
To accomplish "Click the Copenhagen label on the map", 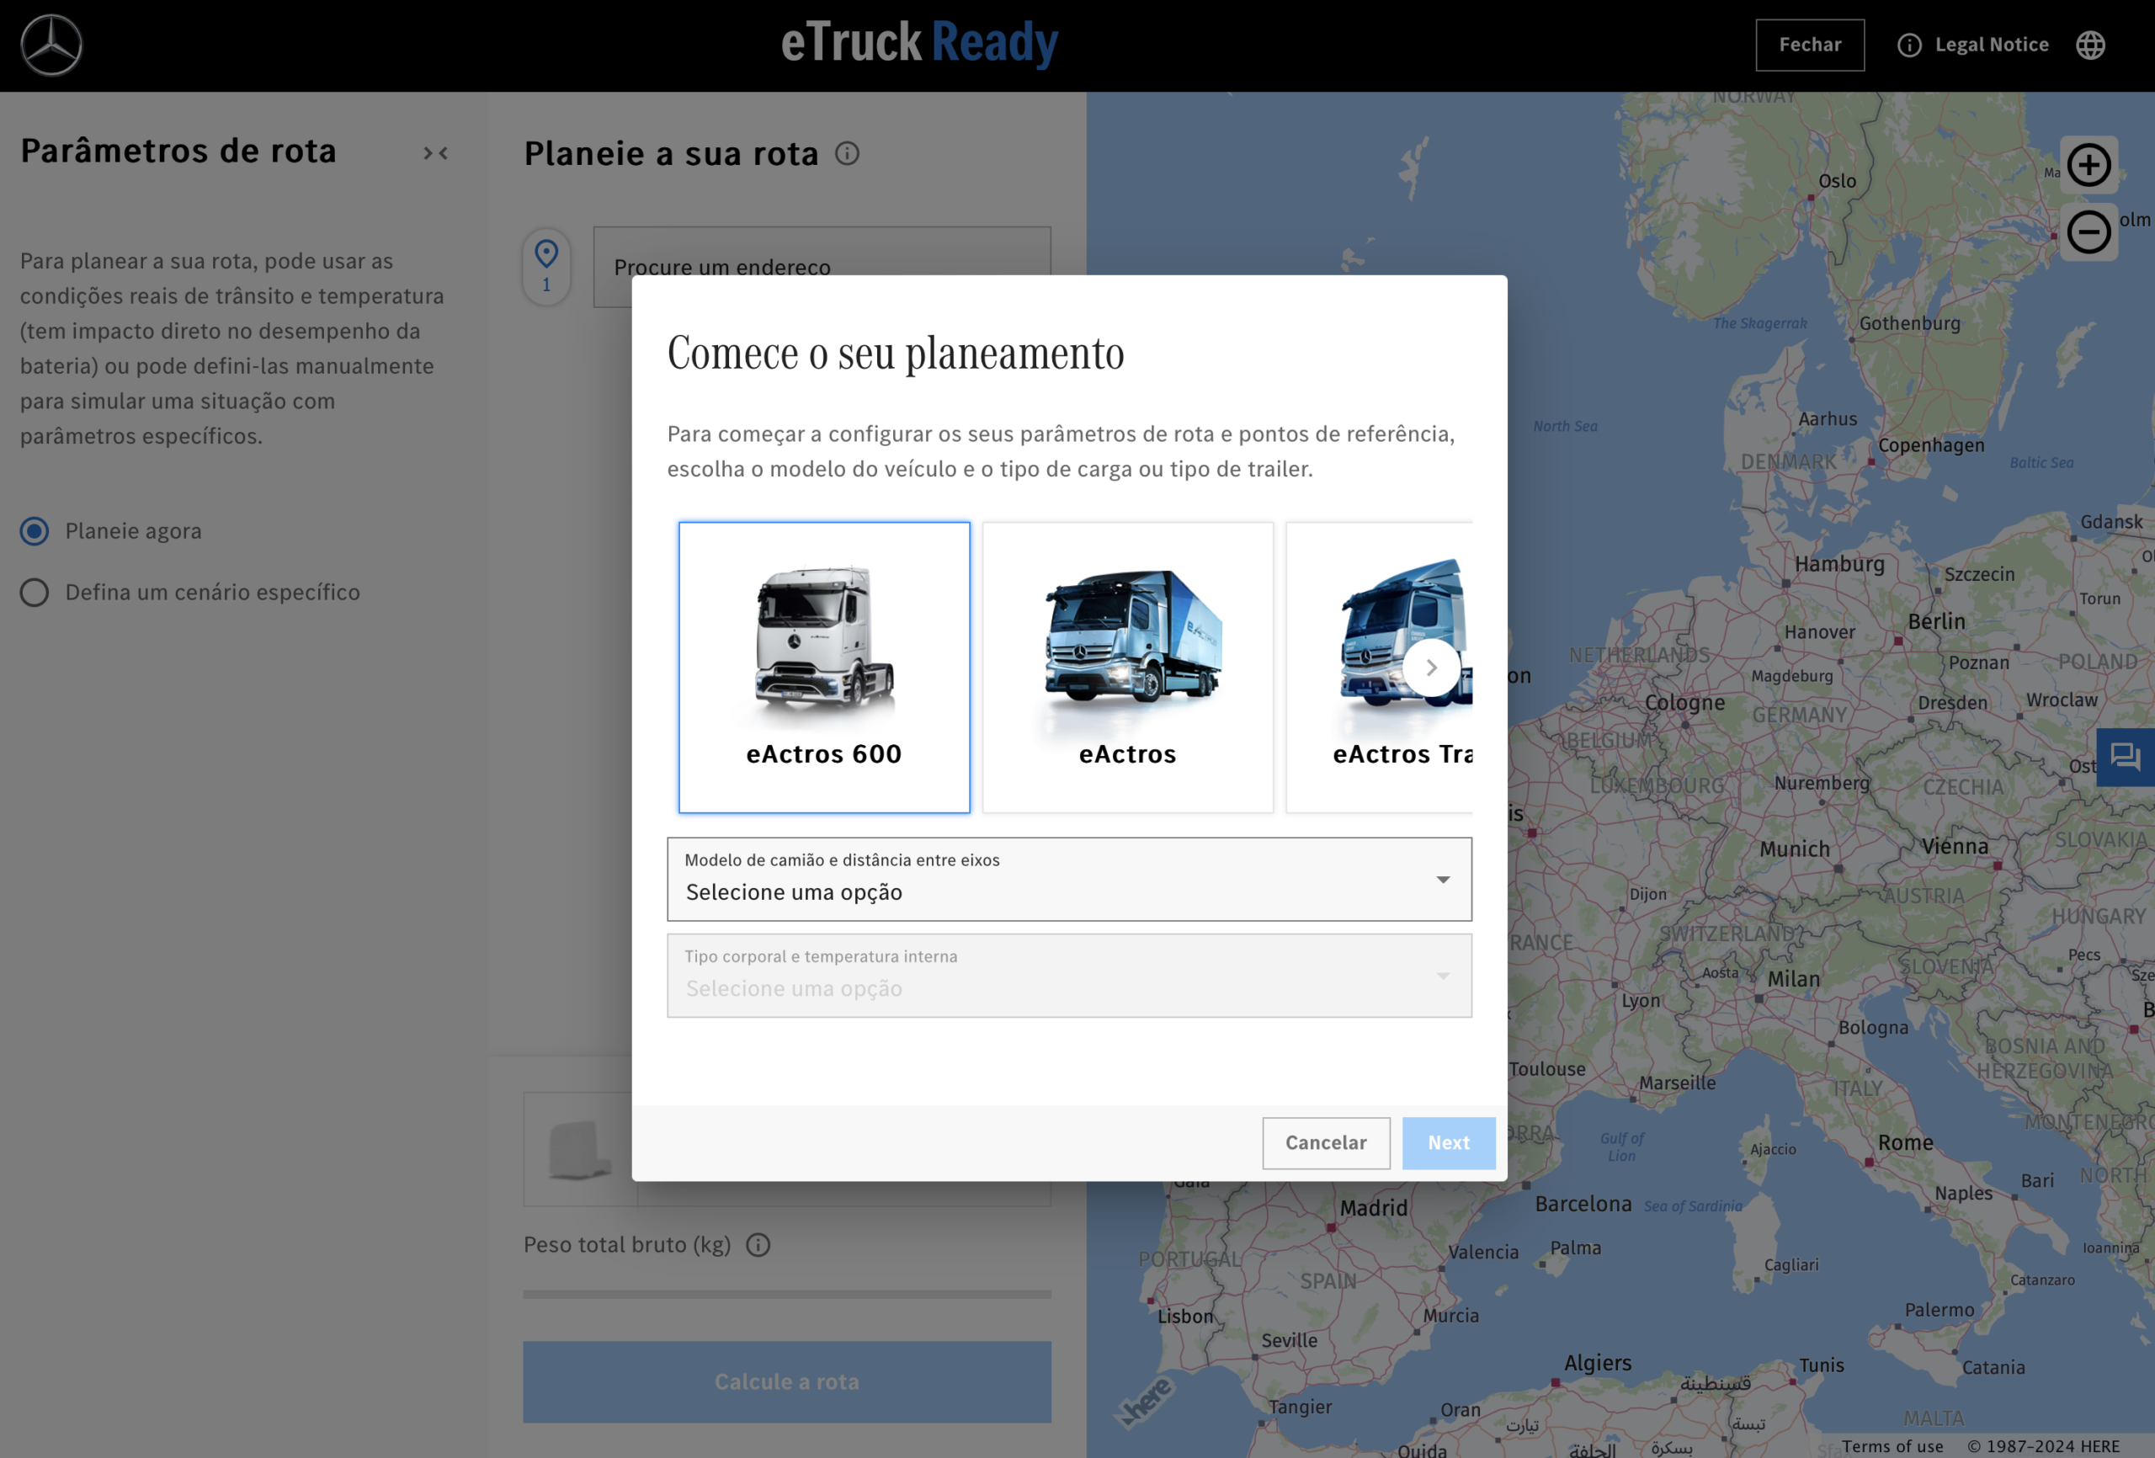I will click(x=1932, y=445).
